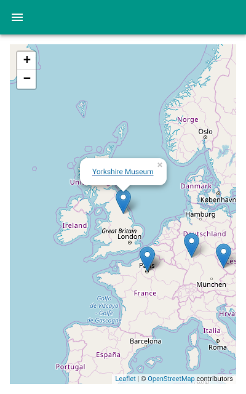Click the Oslo city label
This screenshot has width=246, height=394.
tap(205, 131)
